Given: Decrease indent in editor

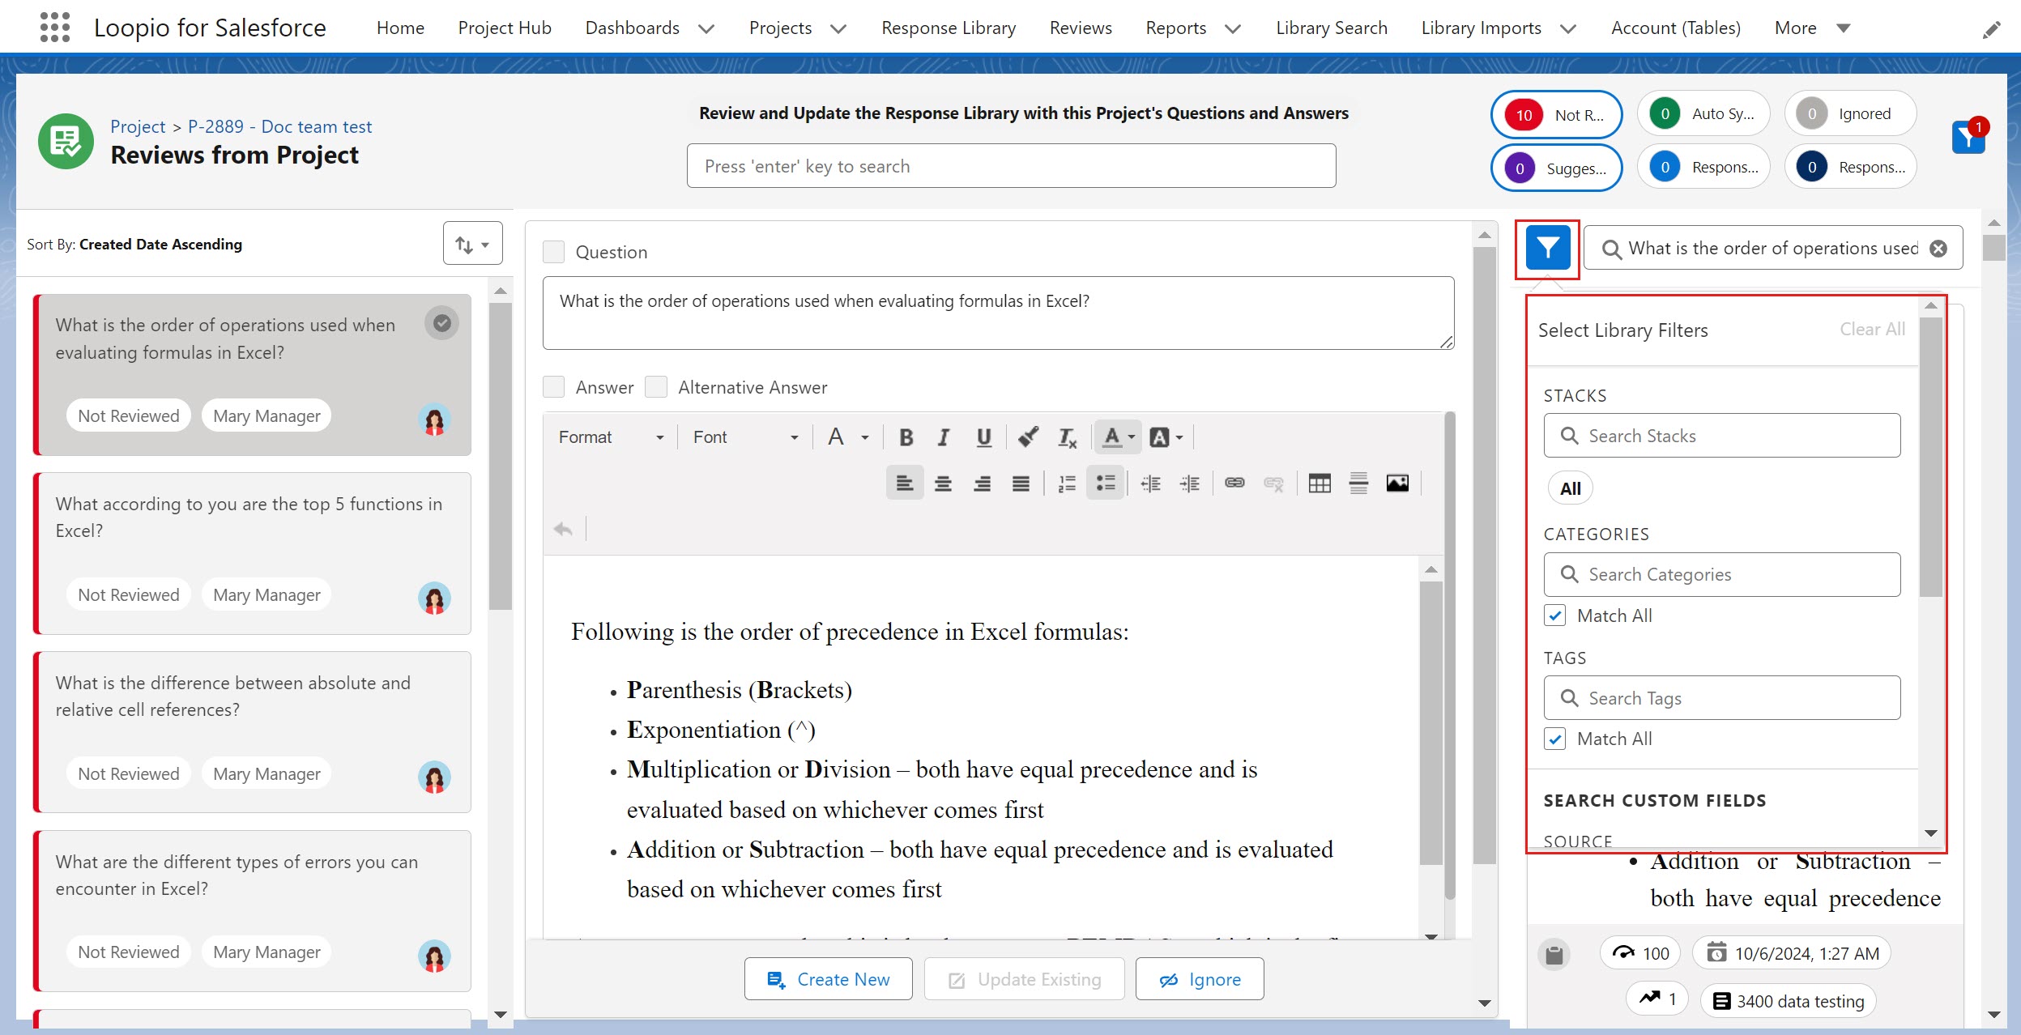Looking at the screenshot, I should click(1150, 483).
